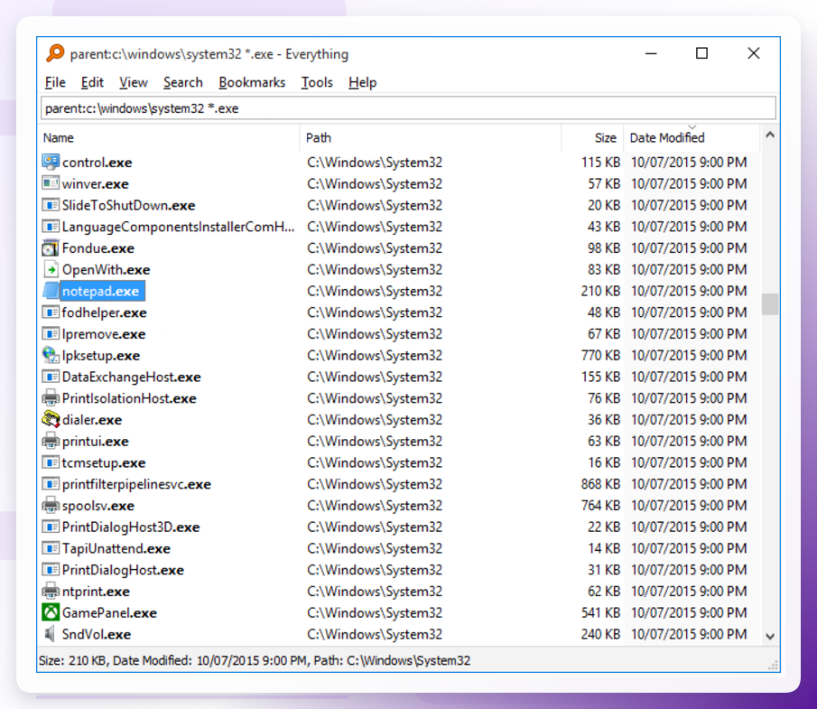Screen dimensions: 817x709
Task: Maximize the Everything window
Action: (x=701, y=53)
